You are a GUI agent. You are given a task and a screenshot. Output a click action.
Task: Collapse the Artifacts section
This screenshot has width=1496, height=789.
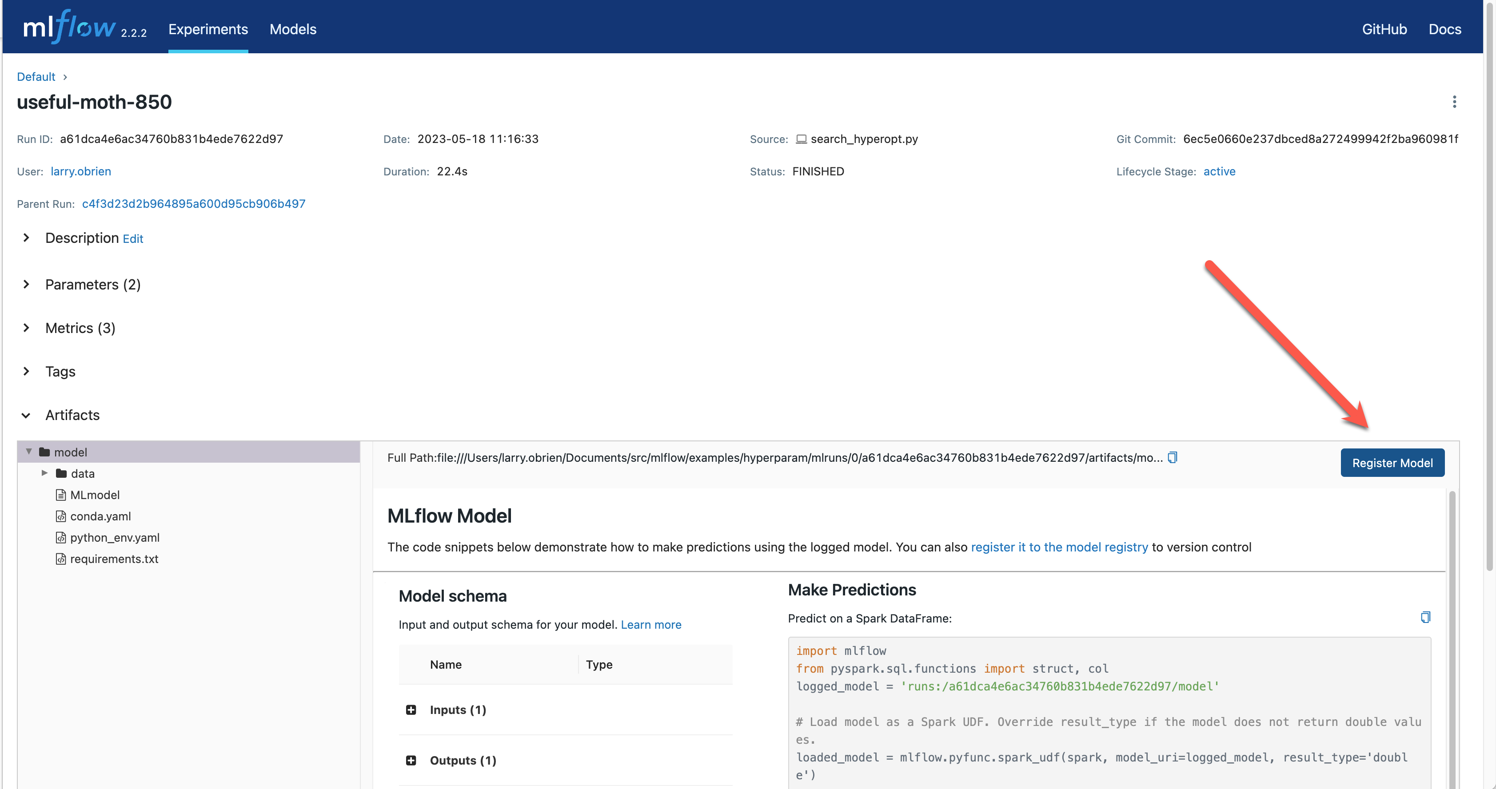27,416
